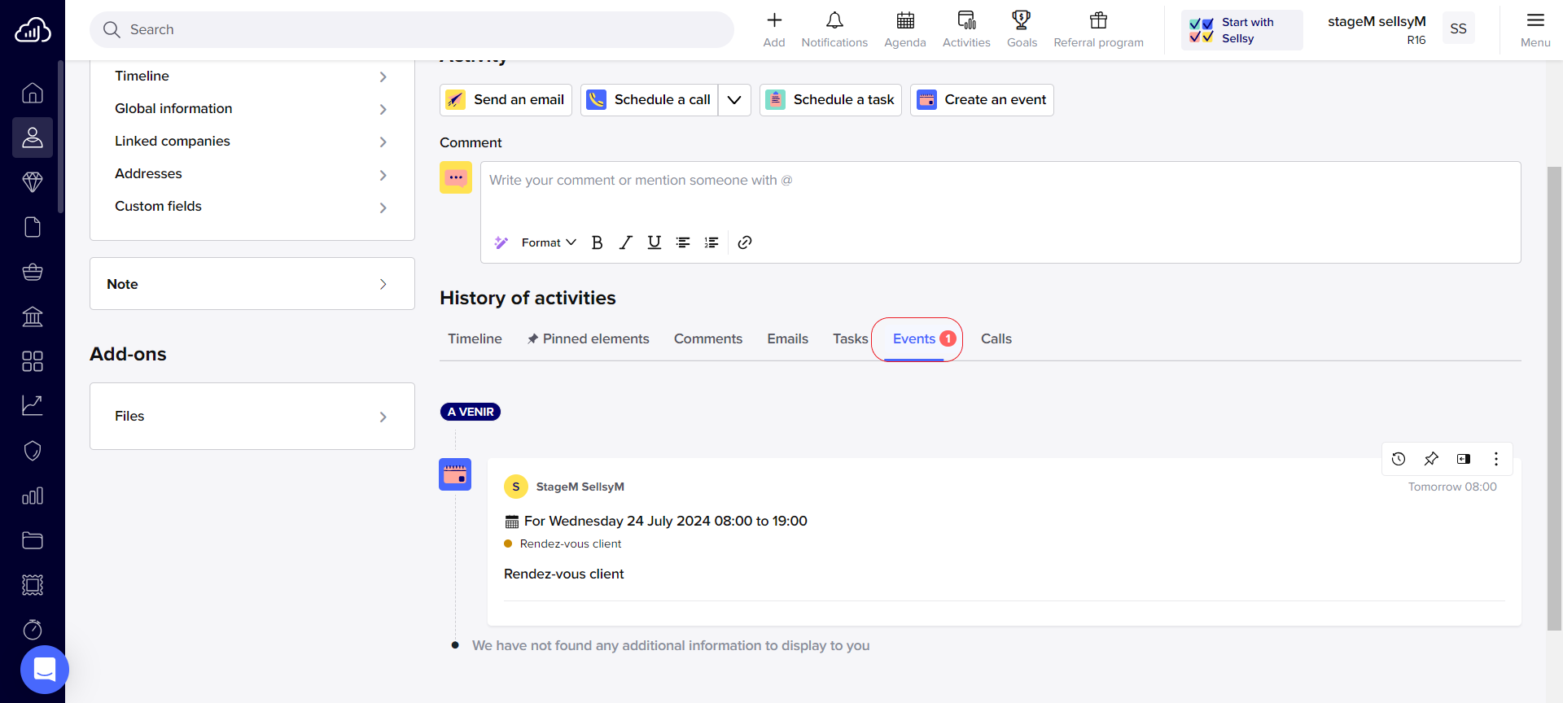Click the Add plus icon
The image size is (1563, 703).
coord(774,29)
